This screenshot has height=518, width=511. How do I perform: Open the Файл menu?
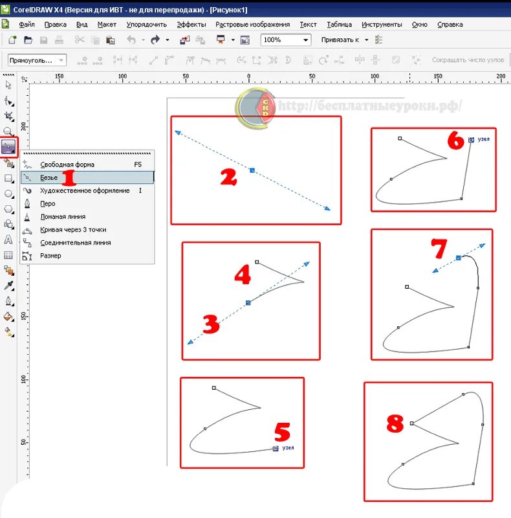pyautogui.click(x=27, y=25)
